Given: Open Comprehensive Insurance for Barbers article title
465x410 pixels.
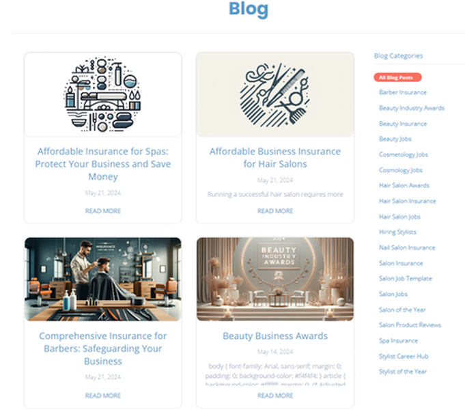Looking at the screenshot, I should click(x=102, y=348).
